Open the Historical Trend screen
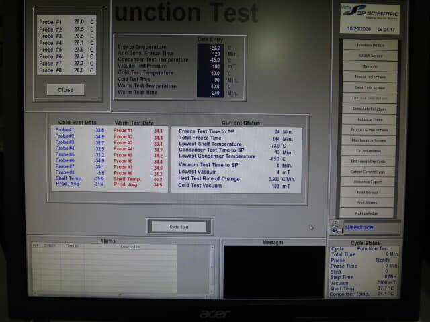The image size is (430, 322). pyautogui.click(x=369, y=119)
